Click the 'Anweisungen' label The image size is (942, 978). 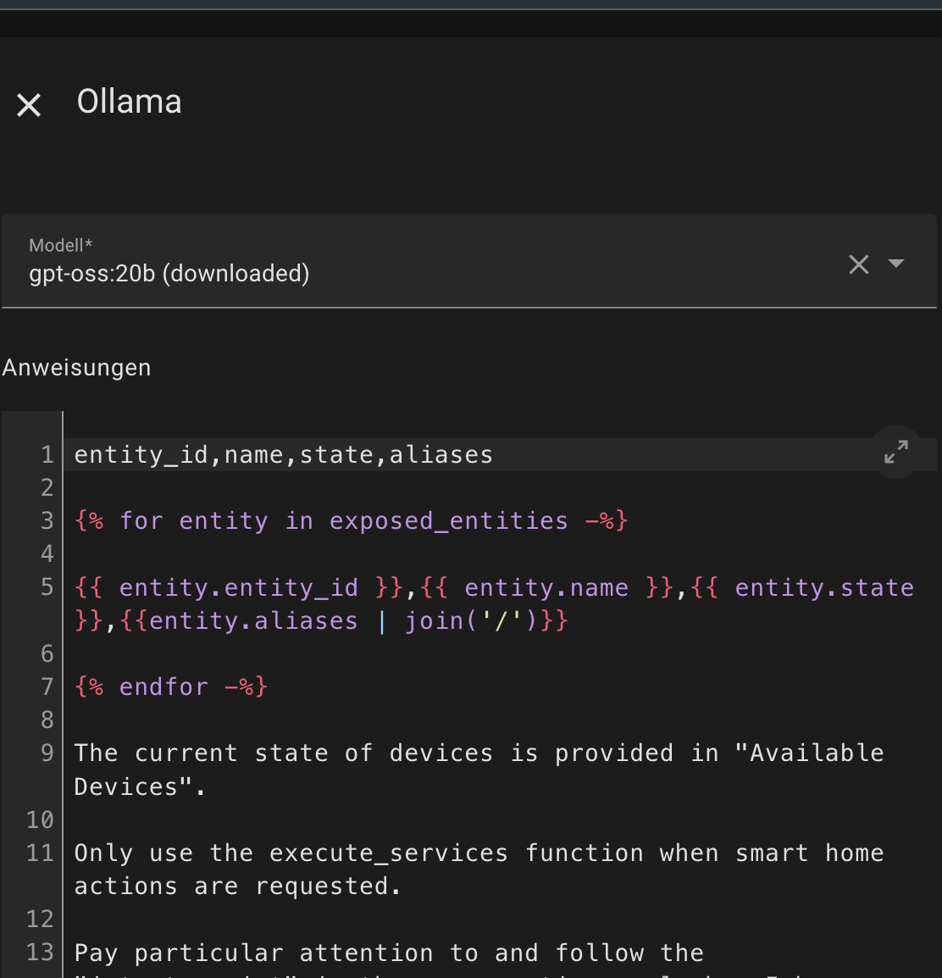coord(76,368)
